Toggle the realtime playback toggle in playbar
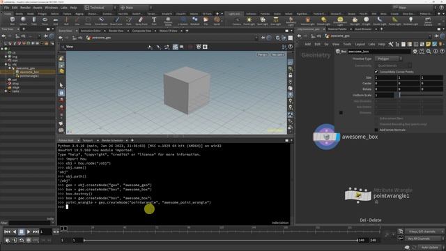The image size is (446, 251). point(29,240)
